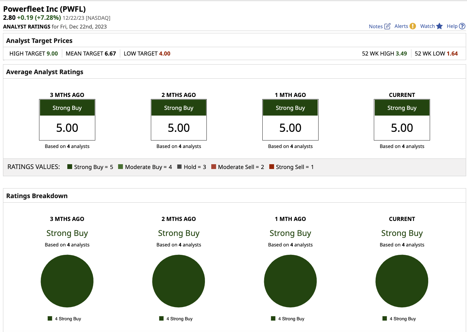Image resolution: width=467 pixels, height=332 pixels.
Task: Click the yellow Alerts exclamation icon
Action: (x=413, y=26)
